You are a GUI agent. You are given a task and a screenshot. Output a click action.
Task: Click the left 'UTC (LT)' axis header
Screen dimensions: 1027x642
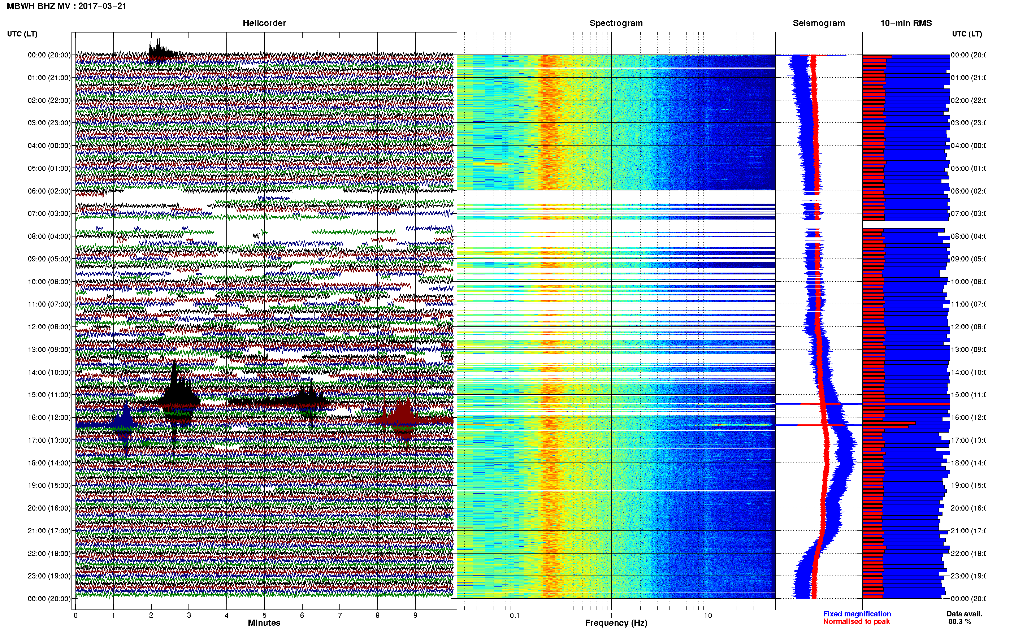22,34
